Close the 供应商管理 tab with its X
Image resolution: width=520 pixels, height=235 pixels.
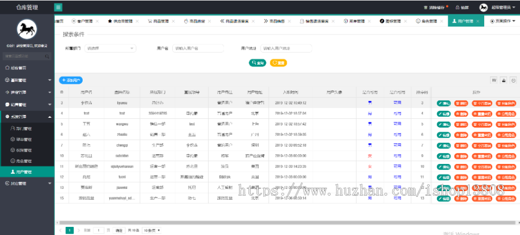(x=137, y=21)
